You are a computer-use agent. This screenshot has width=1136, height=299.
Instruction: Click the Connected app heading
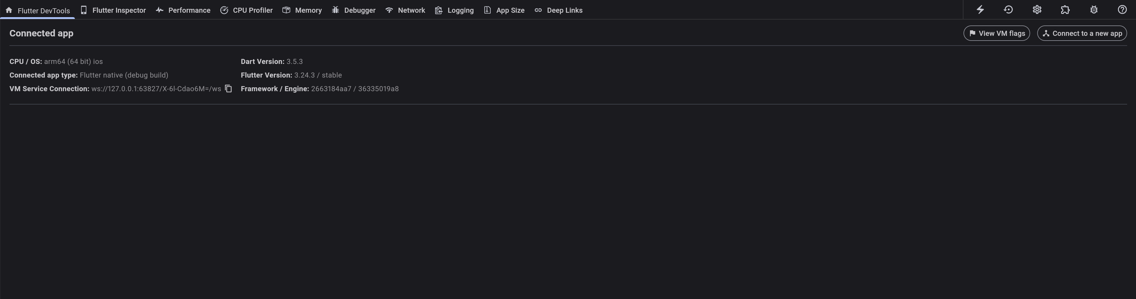(x=41, y=33)
